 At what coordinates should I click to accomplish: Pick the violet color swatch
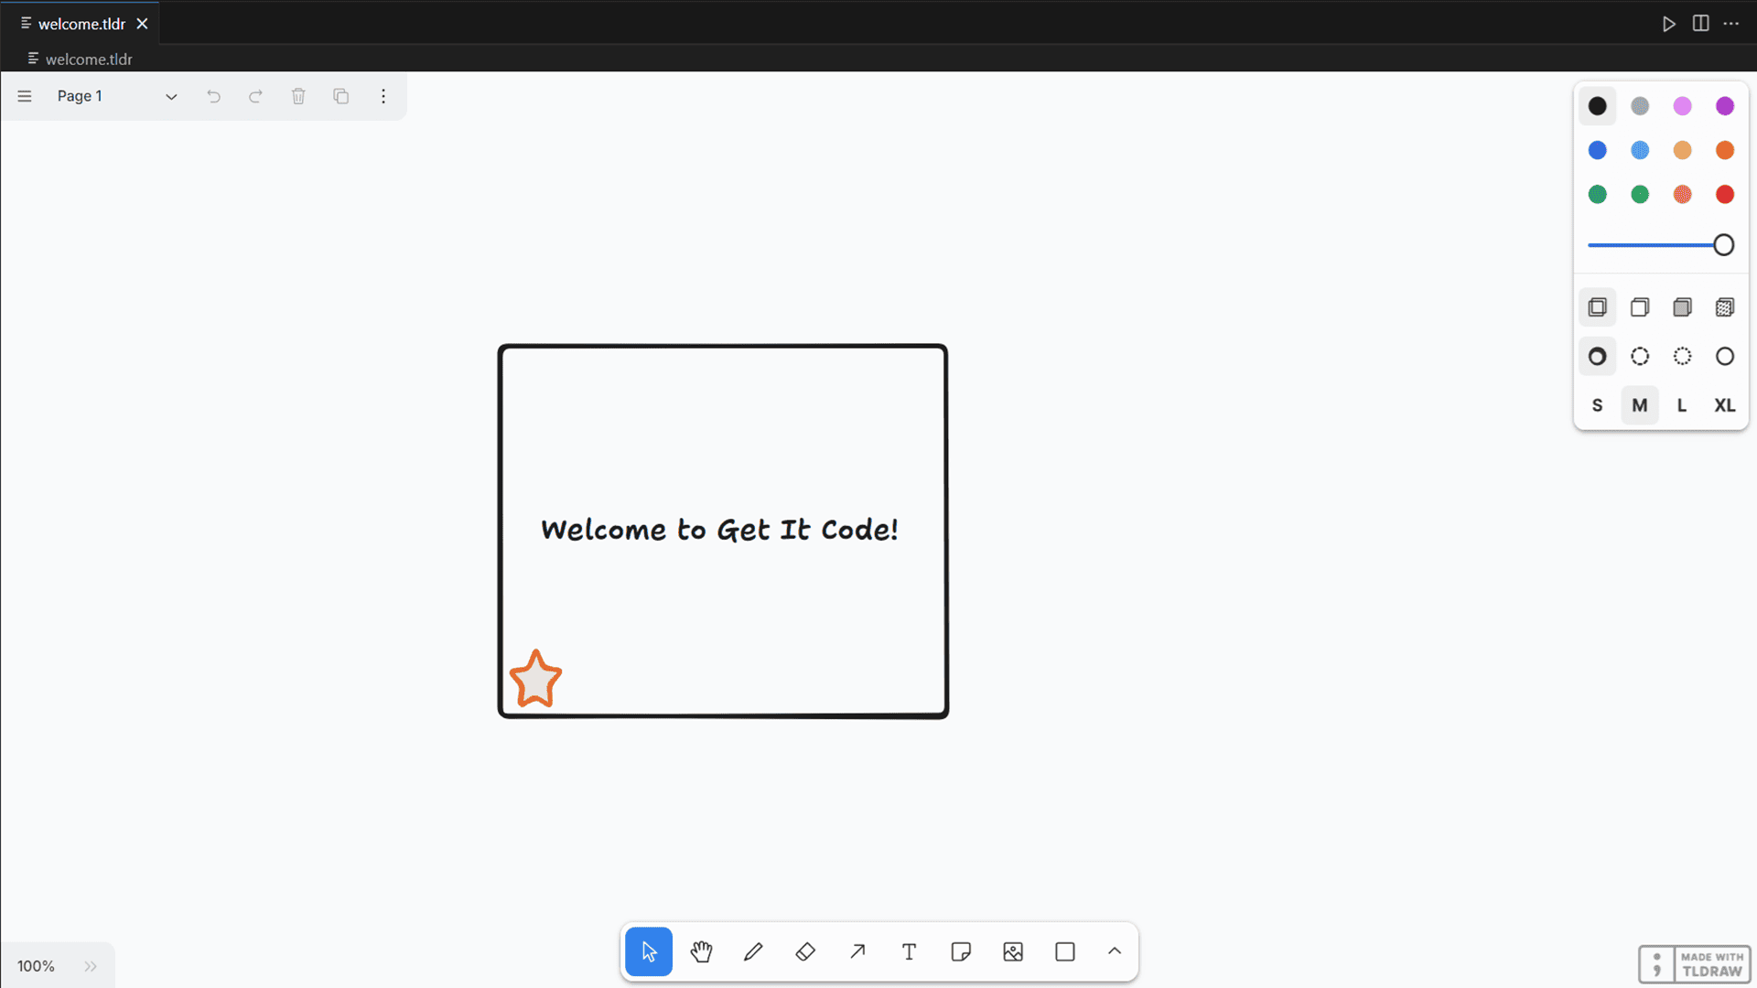tap(1725, 106)
